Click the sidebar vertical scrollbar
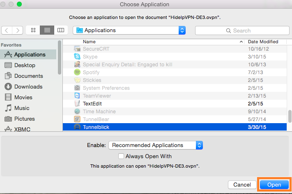 coord(60,58)
